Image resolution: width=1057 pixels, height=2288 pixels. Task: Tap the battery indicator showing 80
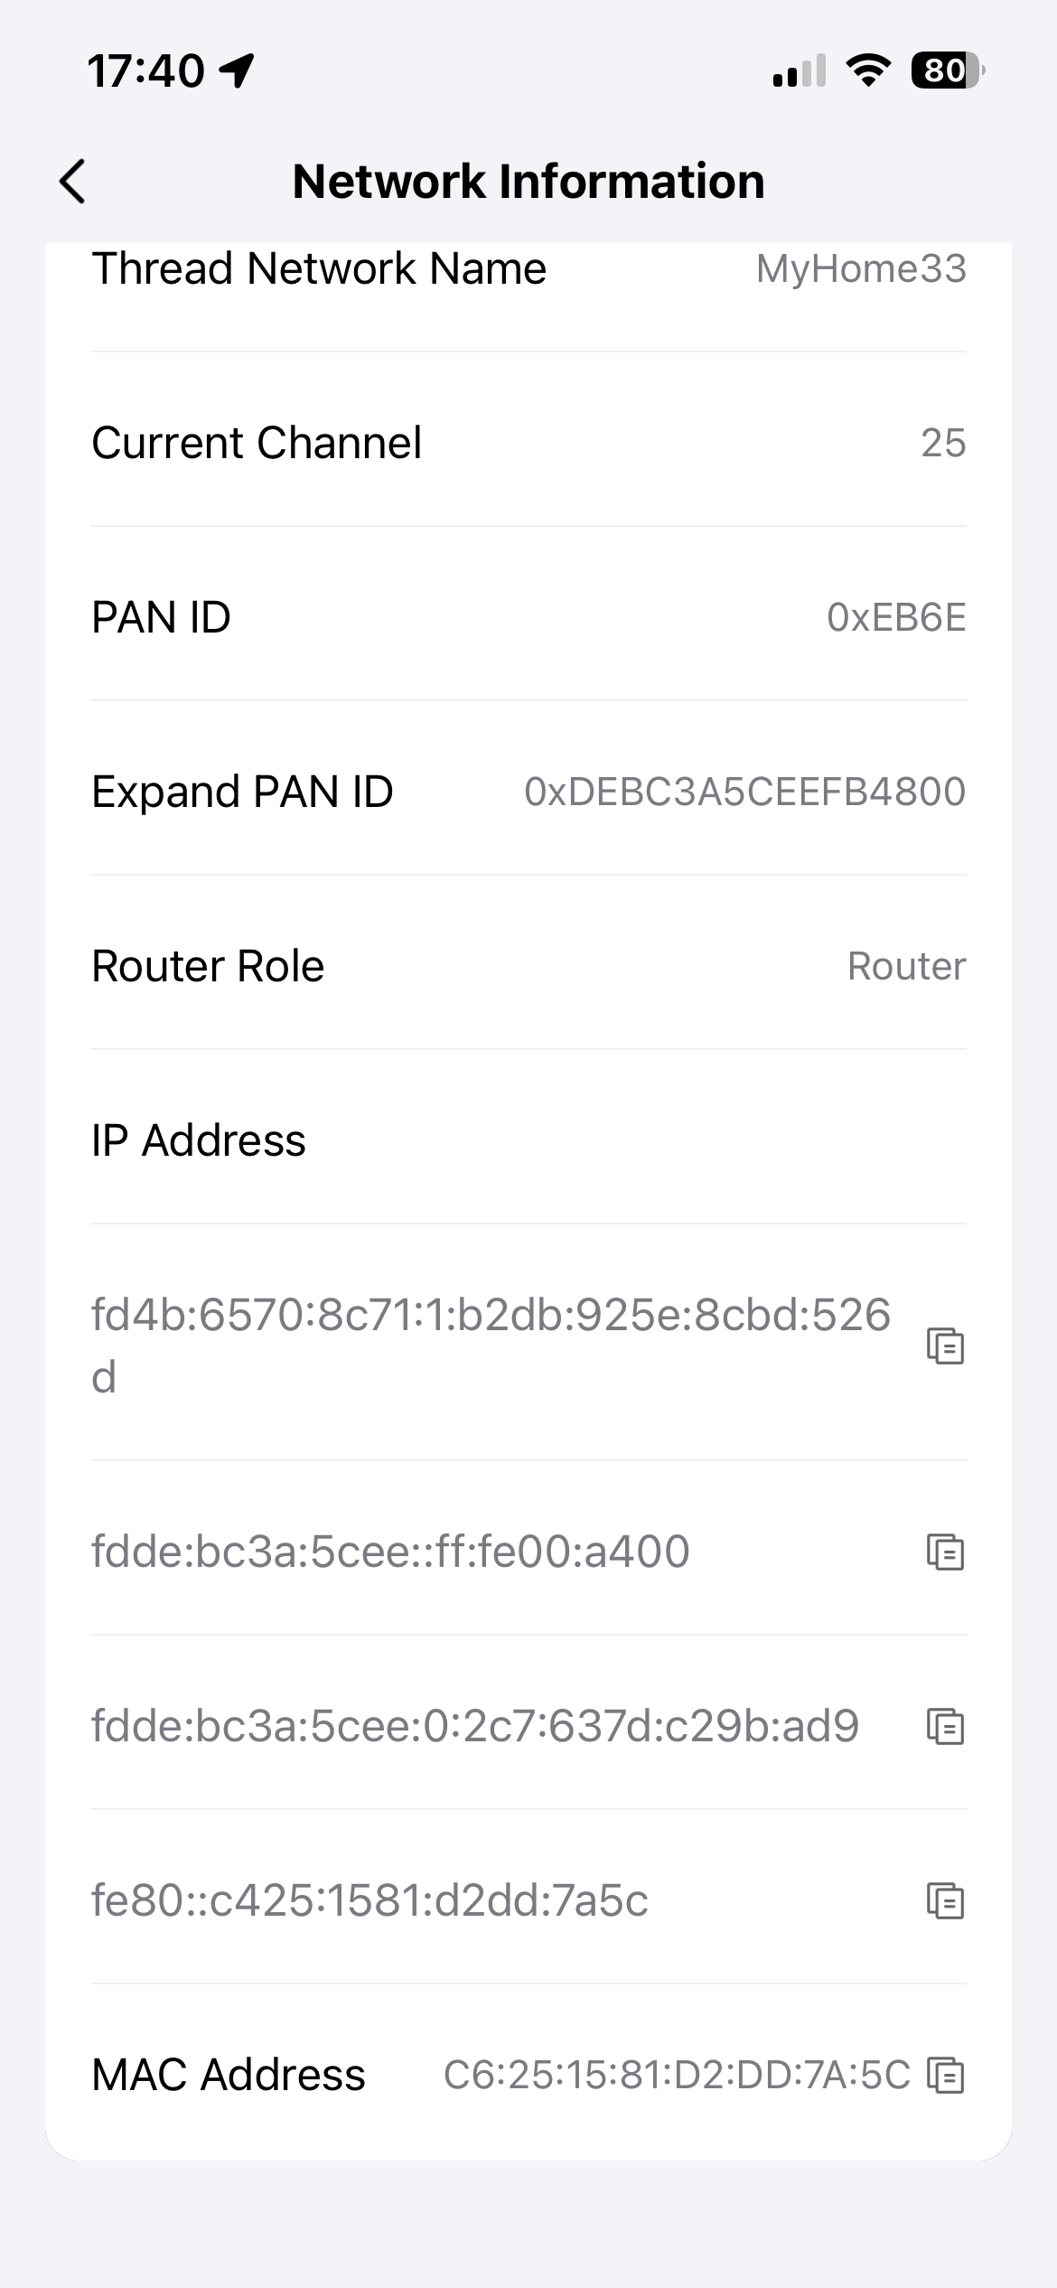coord(947,70)
